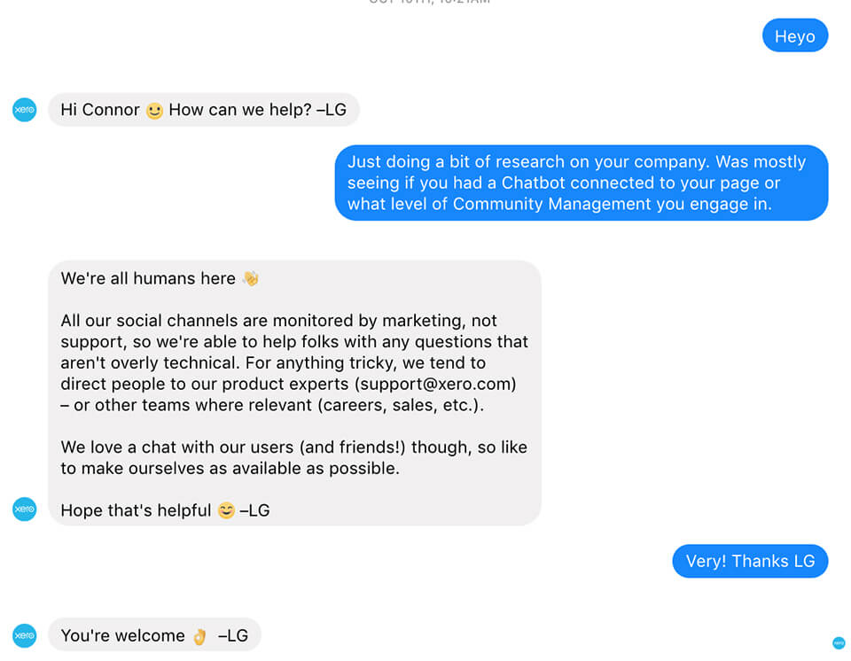Click the partially visible timestamp at top
Screen dimensions: 851x661
click(429, 2)
